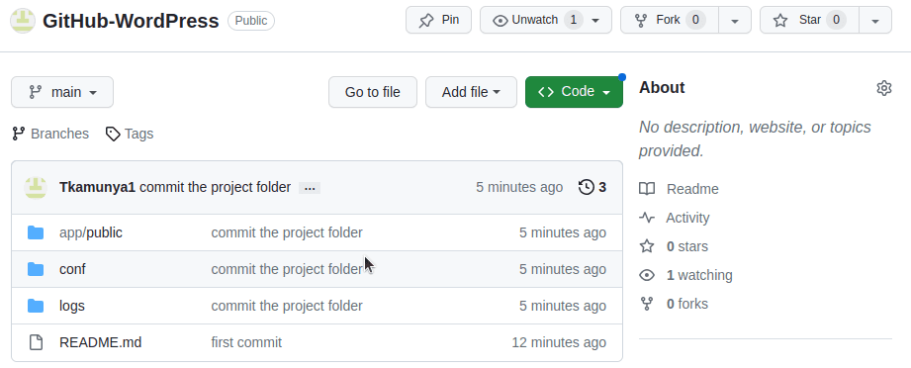Click the branch icon next to Branches
The width and height of the screenshot is (911, 368).
19,134
